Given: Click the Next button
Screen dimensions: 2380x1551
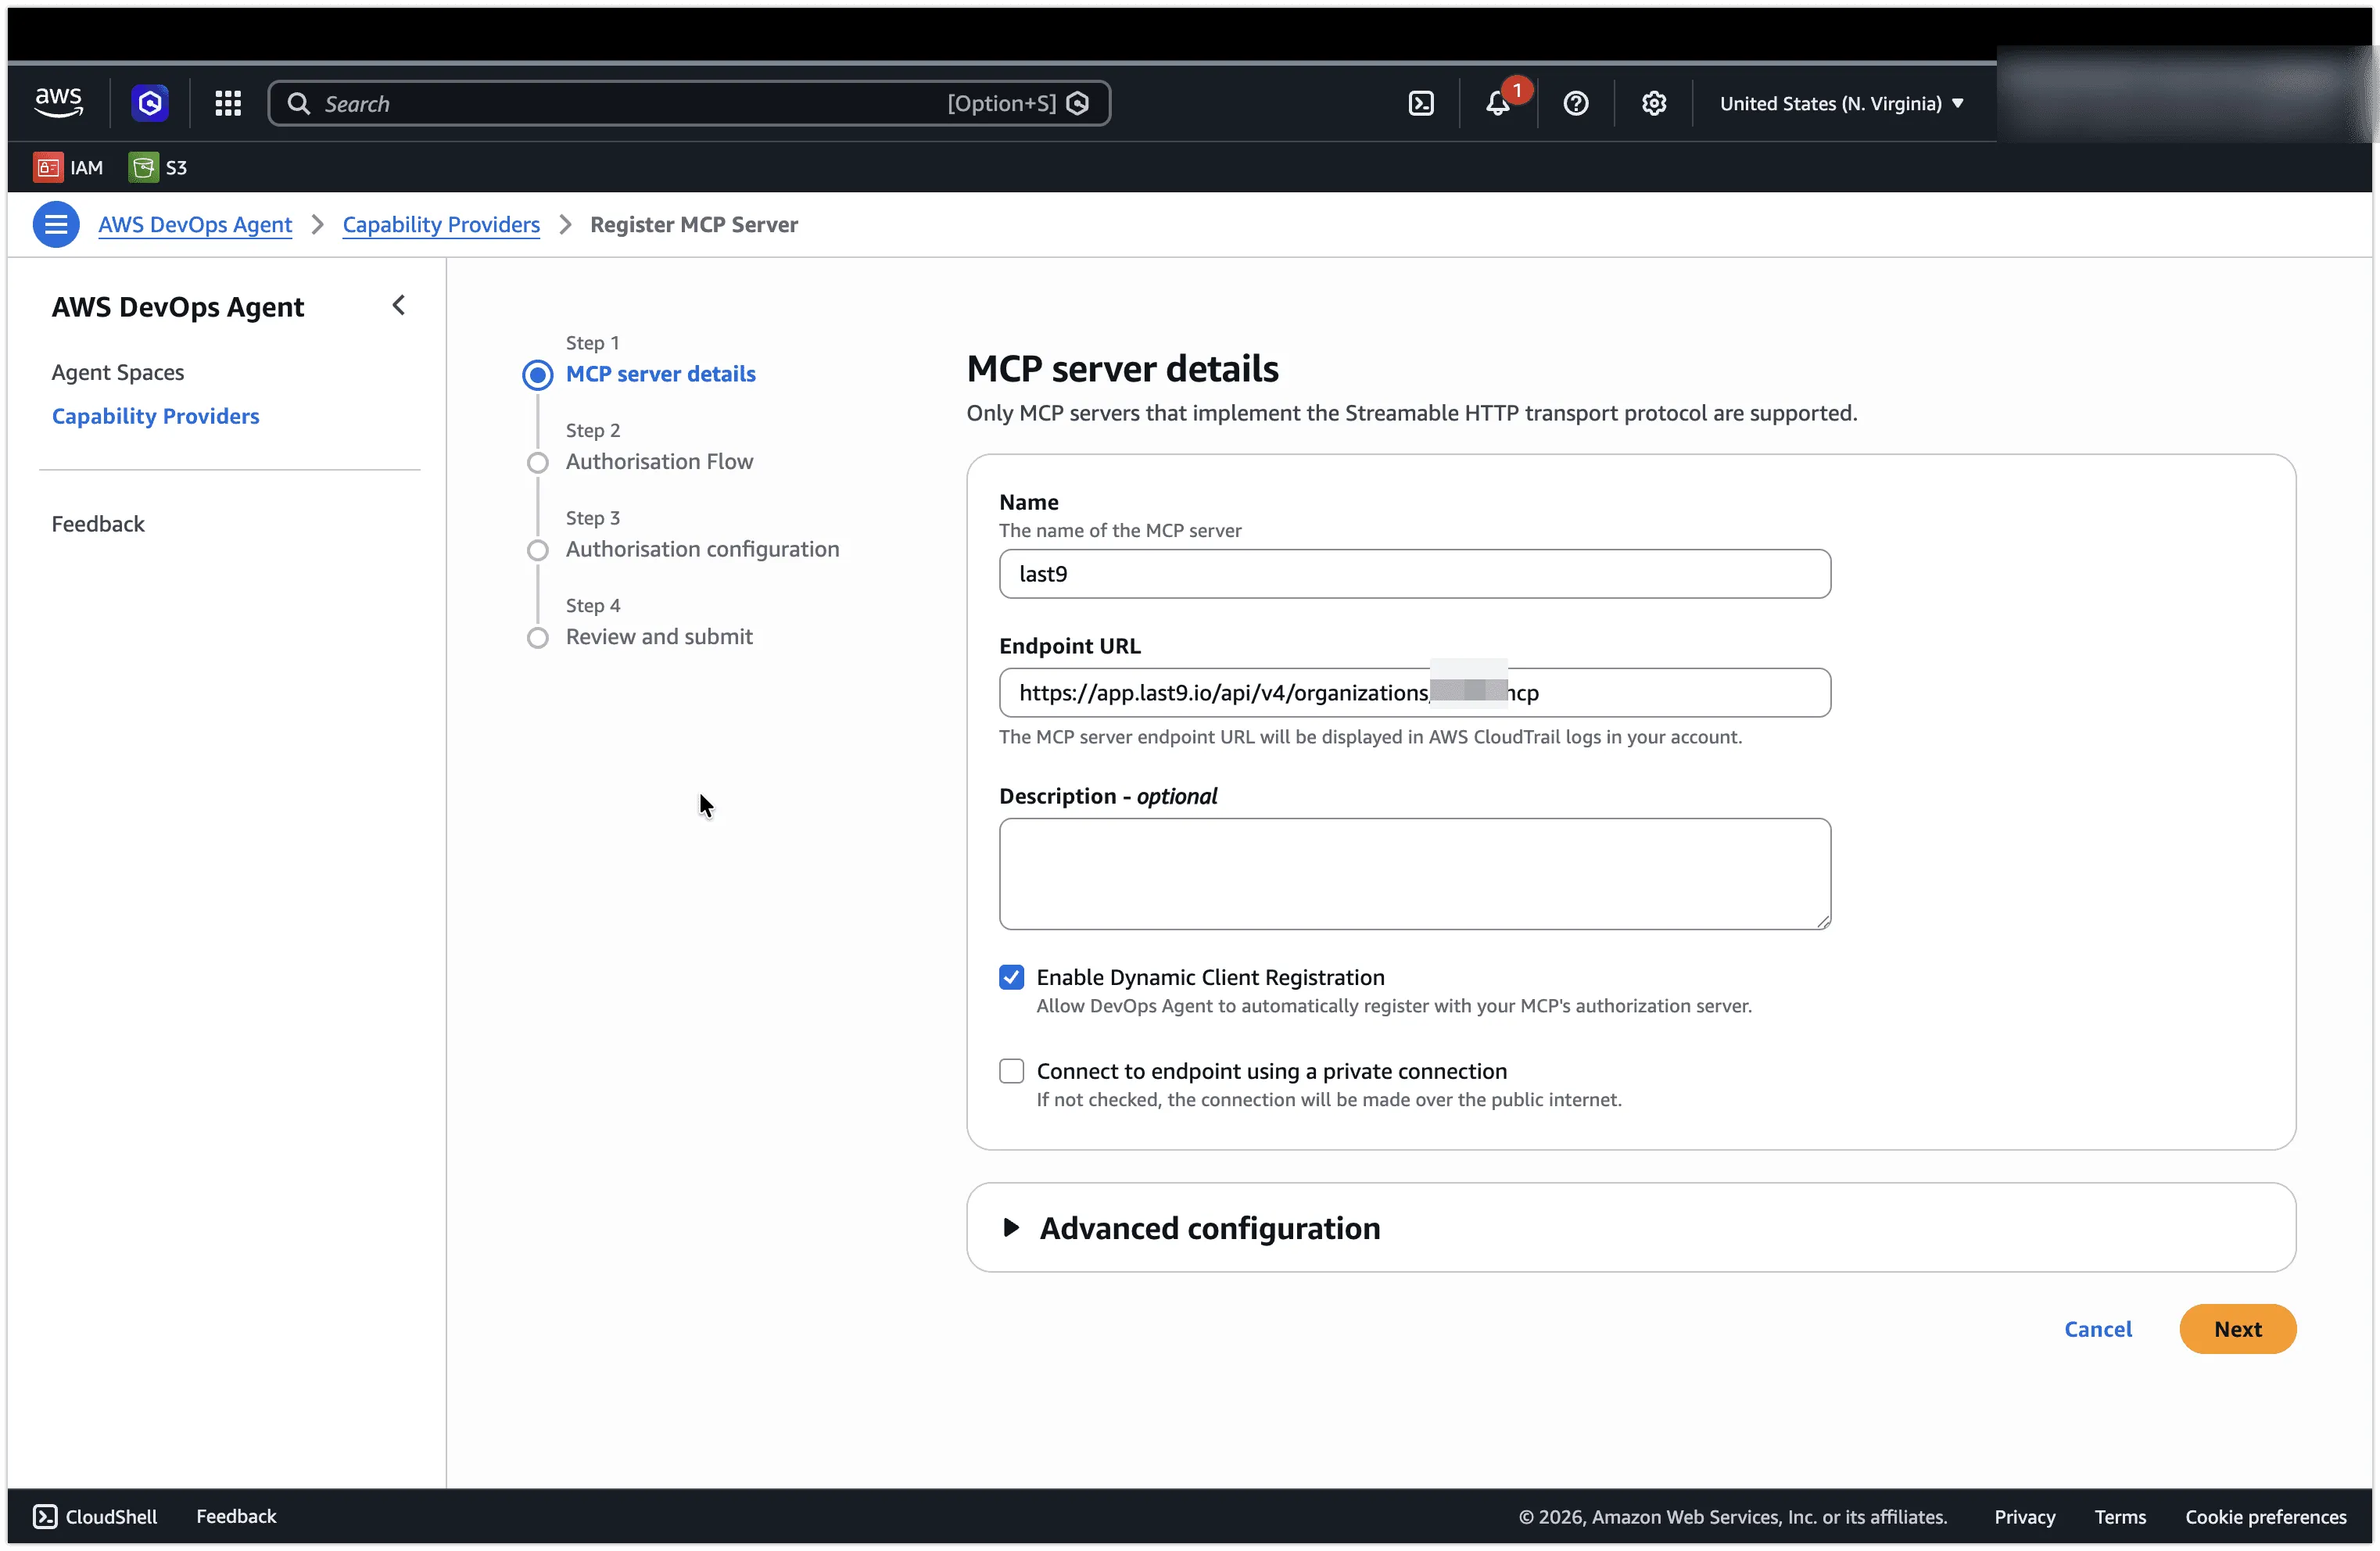Looking at the screenshot, I should point(2238,1329).
